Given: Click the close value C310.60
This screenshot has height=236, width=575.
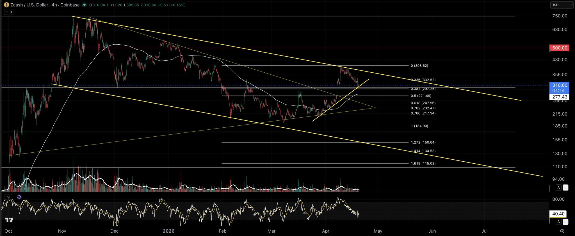Looking at the screenshot, I should [x=148, y=5].
